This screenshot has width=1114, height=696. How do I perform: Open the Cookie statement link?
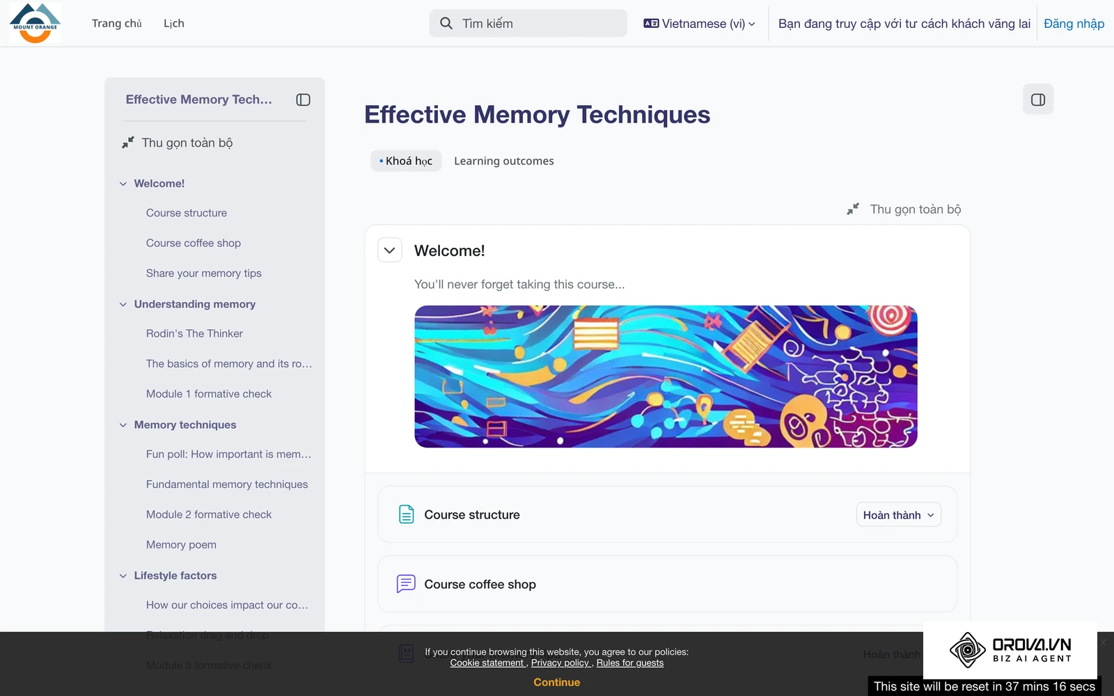[487, 663]
